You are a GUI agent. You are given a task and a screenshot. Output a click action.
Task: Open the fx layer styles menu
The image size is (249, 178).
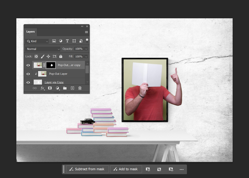tap(42, 88)
